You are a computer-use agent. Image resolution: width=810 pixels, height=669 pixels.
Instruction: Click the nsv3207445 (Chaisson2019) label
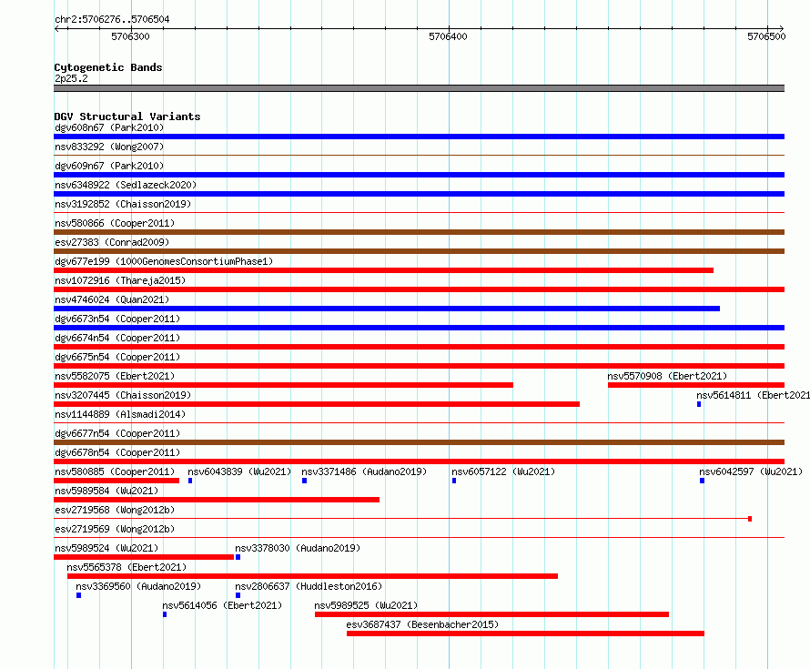(123, 395)
